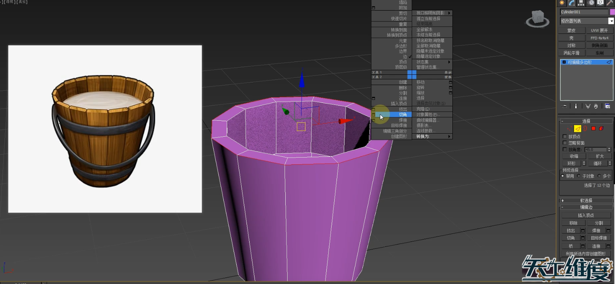Enable the 按顶点 checkbox
615x284 pixels.
coord(565,137)
